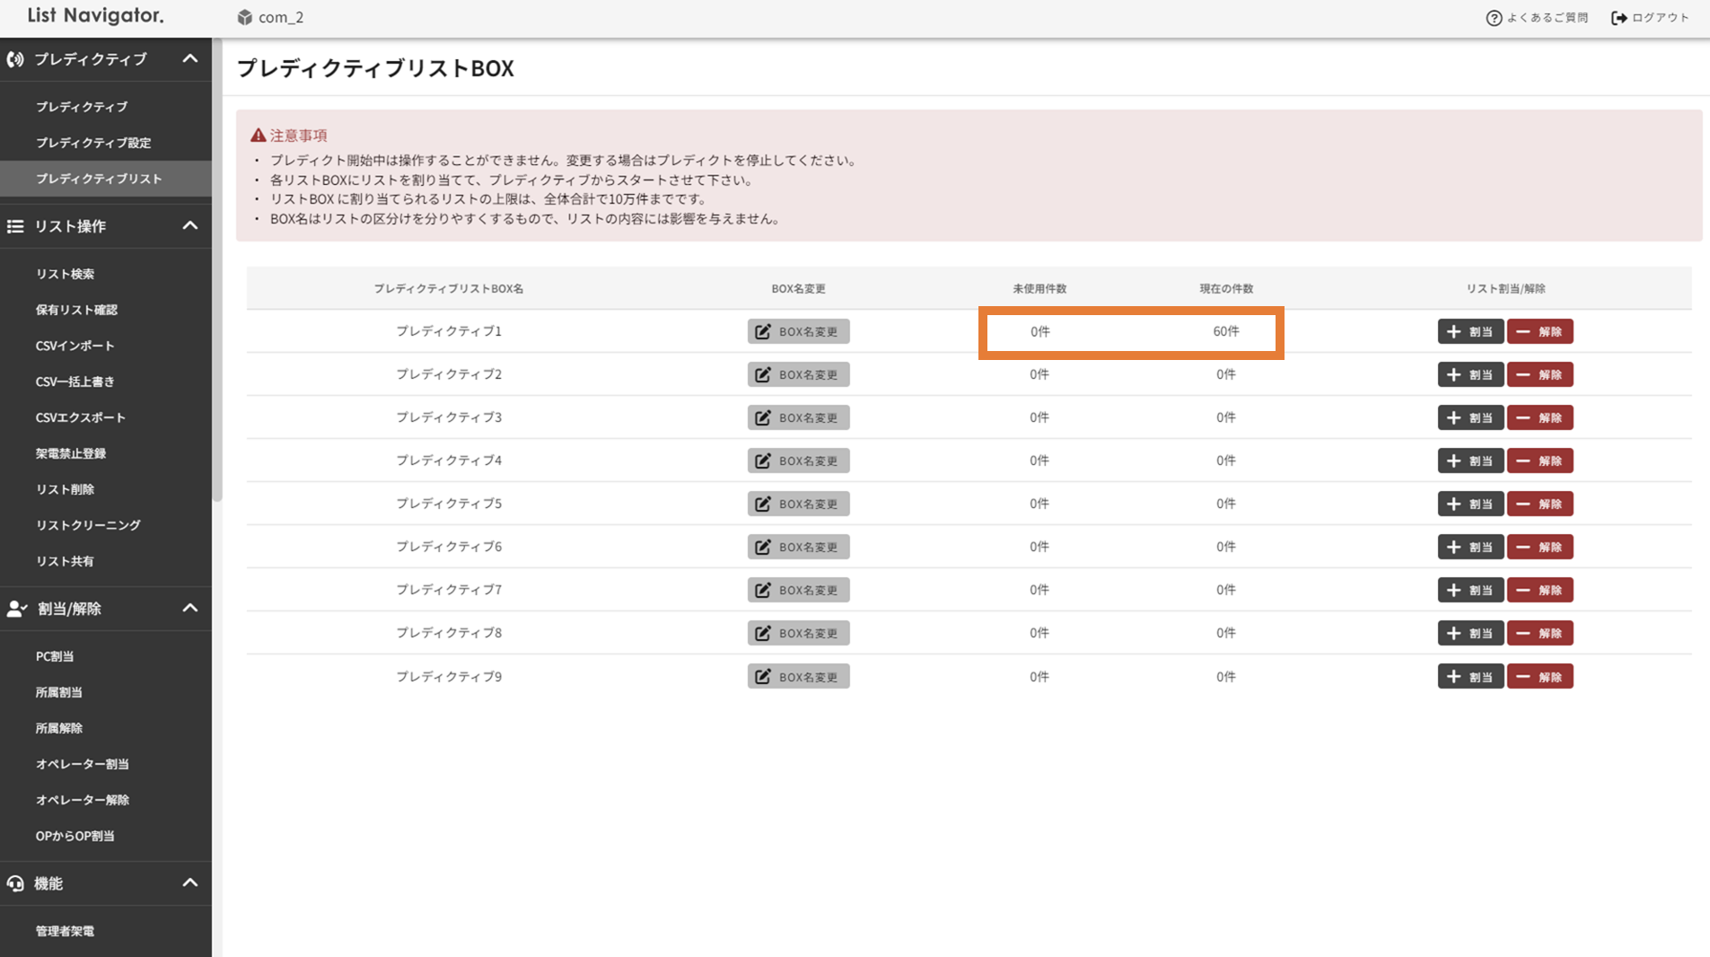Collapse the 機能 section chevron
The width and height of the screenshot is (1710, 957).
[x=190, y=883]
